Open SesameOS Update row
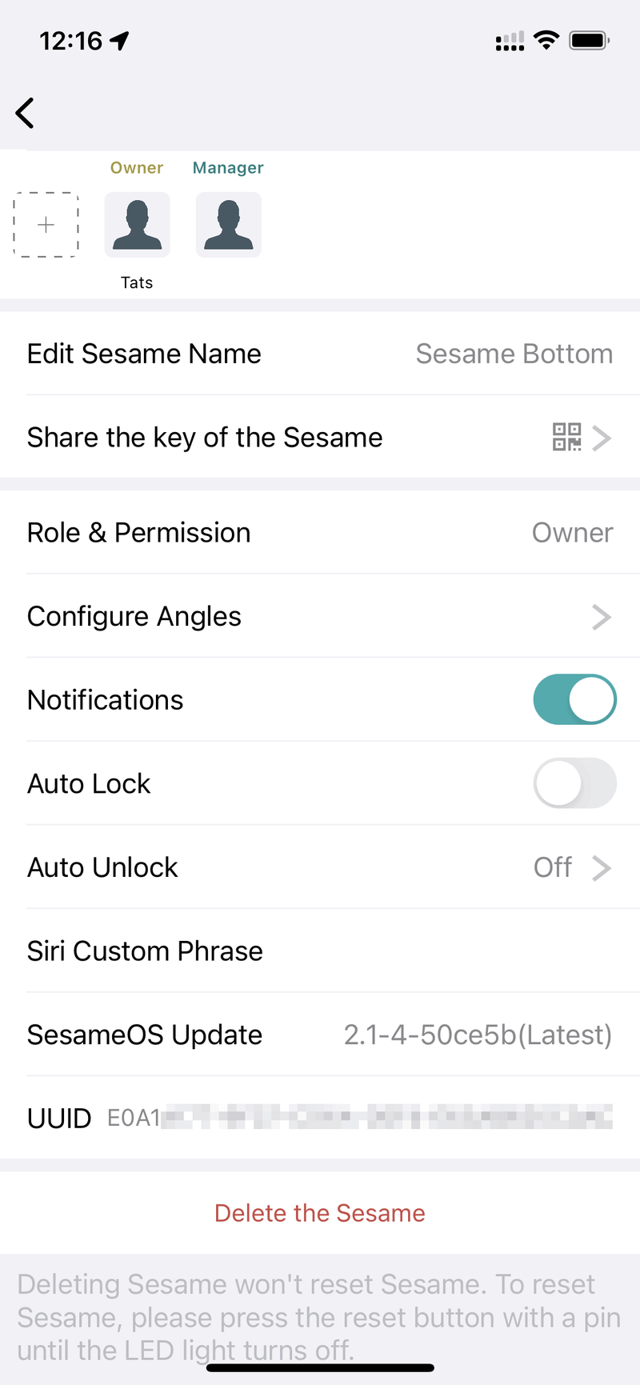Screen dimensions: 640x1385 tap(320, 1035)
